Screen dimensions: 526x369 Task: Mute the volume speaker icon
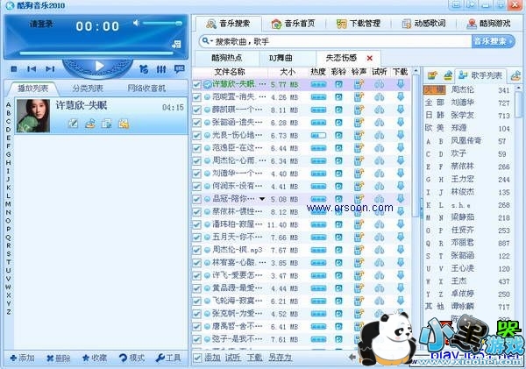click(x=136, y=23)
